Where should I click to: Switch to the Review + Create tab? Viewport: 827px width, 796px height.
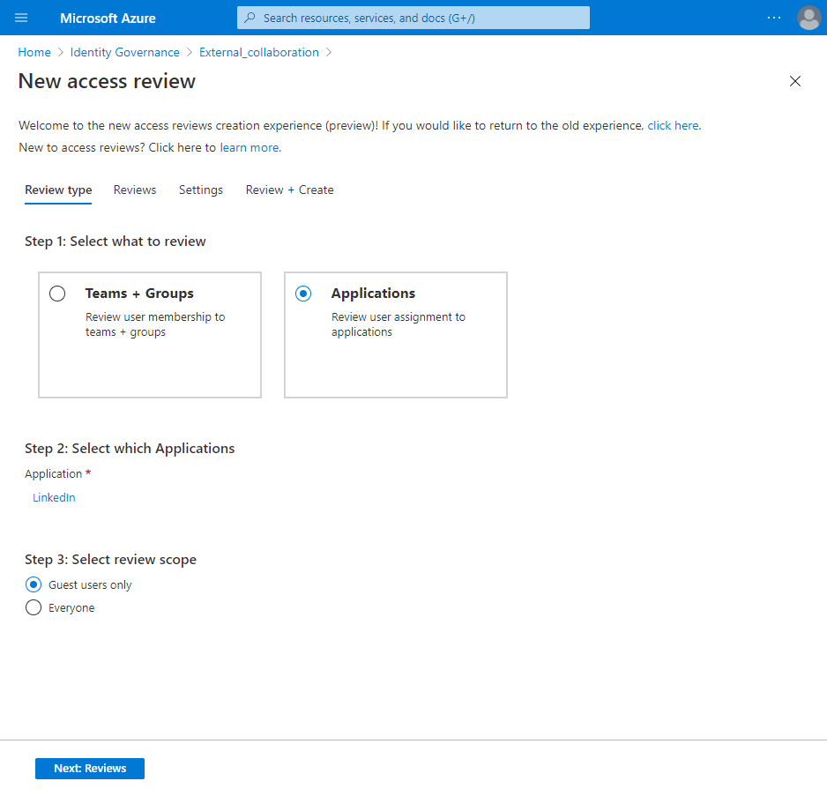289,190
